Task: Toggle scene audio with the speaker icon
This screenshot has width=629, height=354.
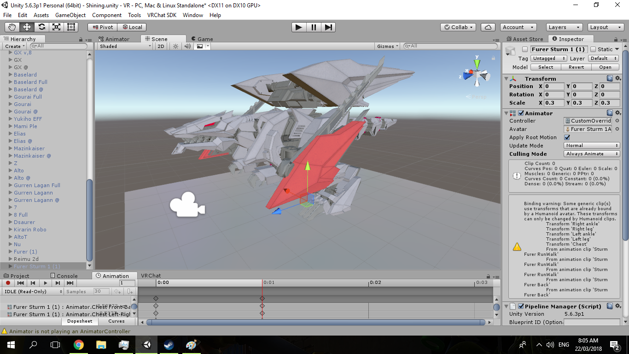Action: tap(187, 46)
